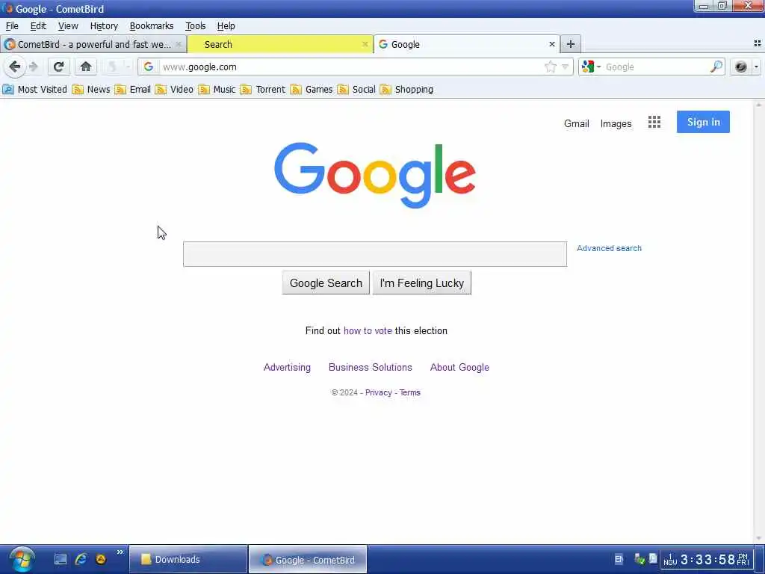This screenshot has height=574, width=765.
Task: Open the Terms link
Action: coord(410,392)
